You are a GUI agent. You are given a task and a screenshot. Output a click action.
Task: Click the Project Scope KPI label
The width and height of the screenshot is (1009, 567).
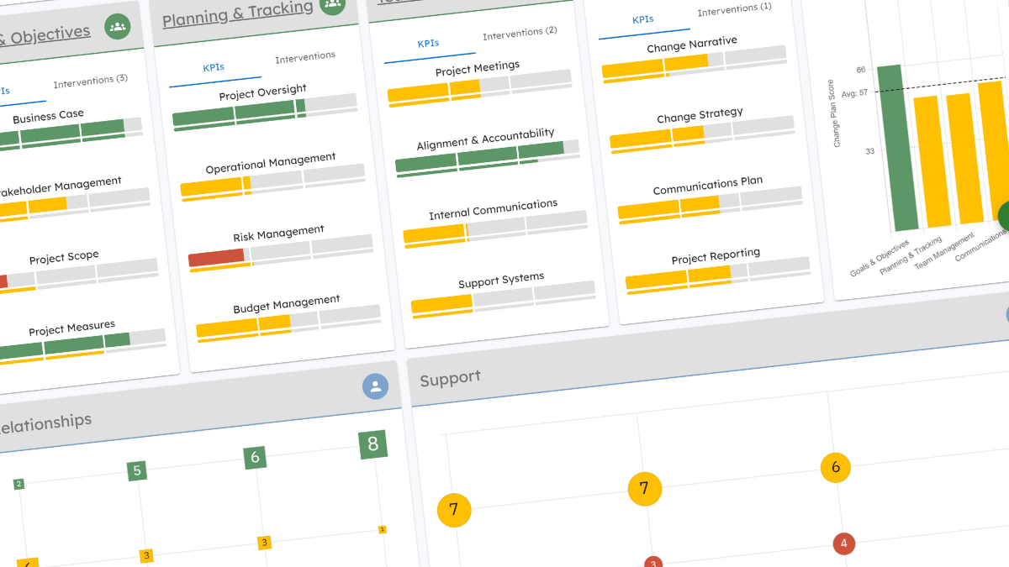click(64, 259)
